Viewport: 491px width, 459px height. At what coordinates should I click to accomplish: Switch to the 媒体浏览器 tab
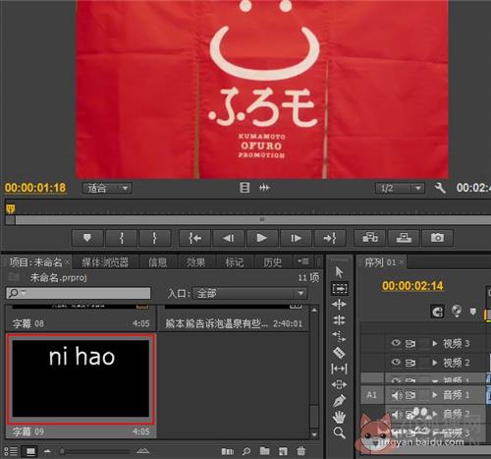pyautogui.click(x=105, y=262)
